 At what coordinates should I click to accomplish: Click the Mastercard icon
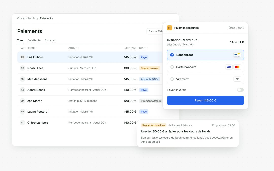coord(237,67)
